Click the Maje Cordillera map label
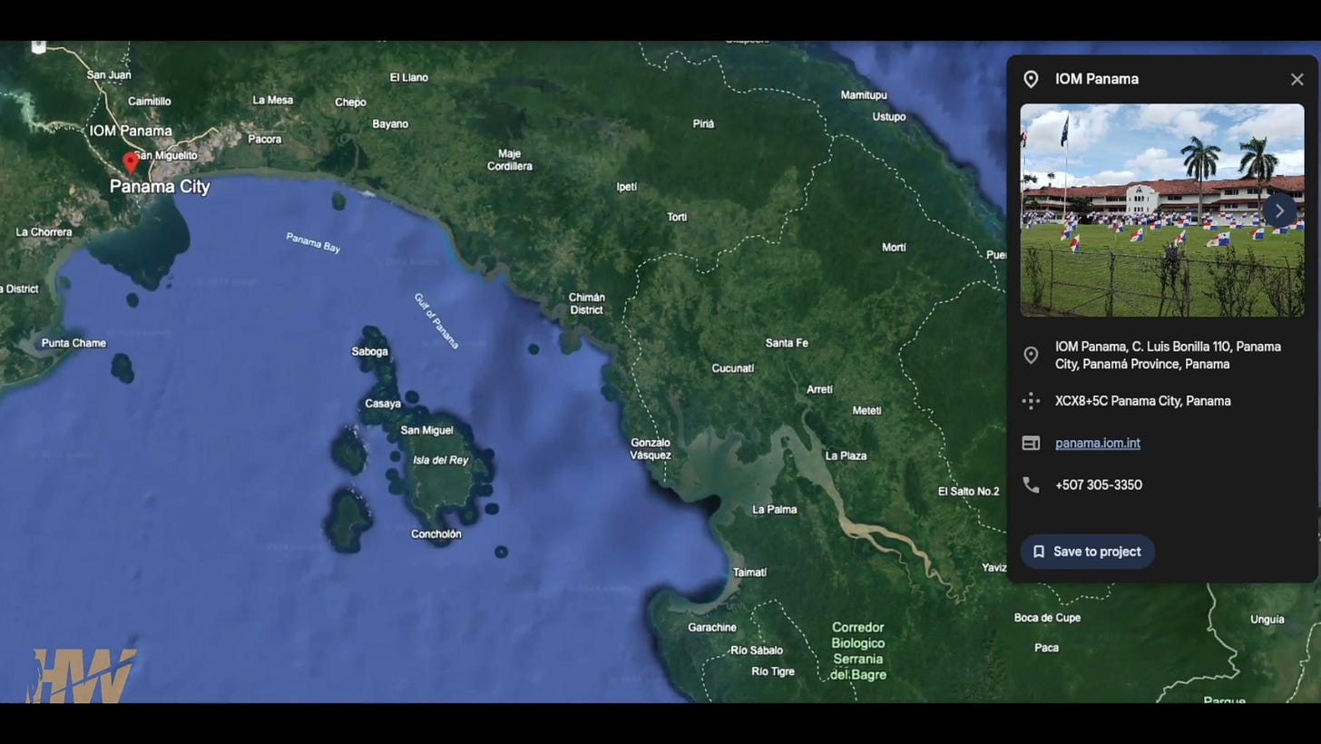Viewport: 1321px width, 744px height. [510, 160]
